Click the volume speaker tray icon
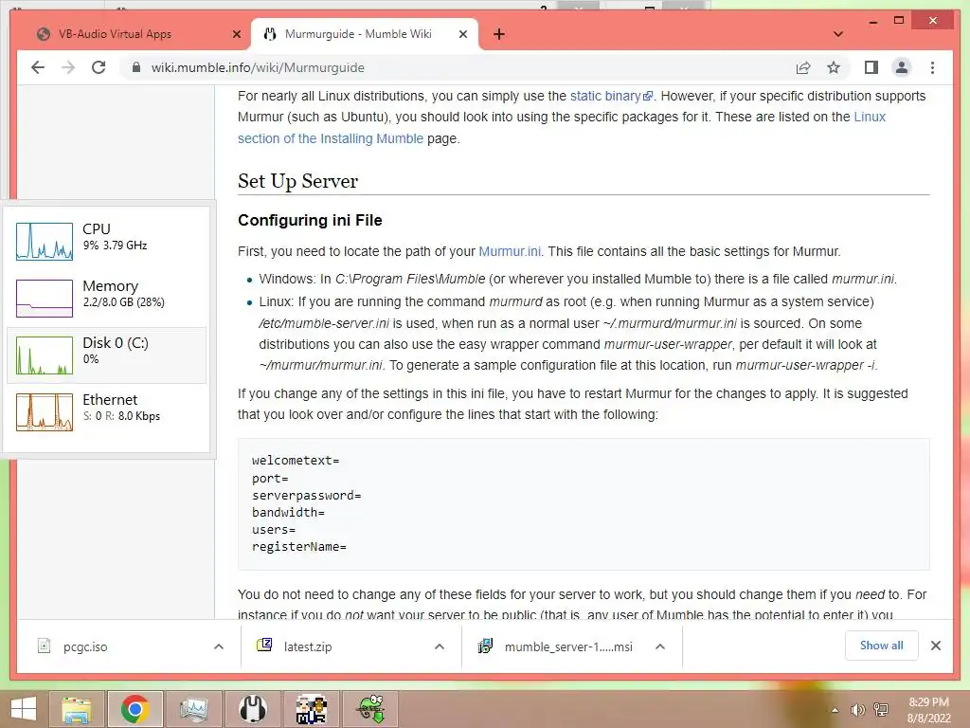The image size is (970, 728). pos(857,710)
